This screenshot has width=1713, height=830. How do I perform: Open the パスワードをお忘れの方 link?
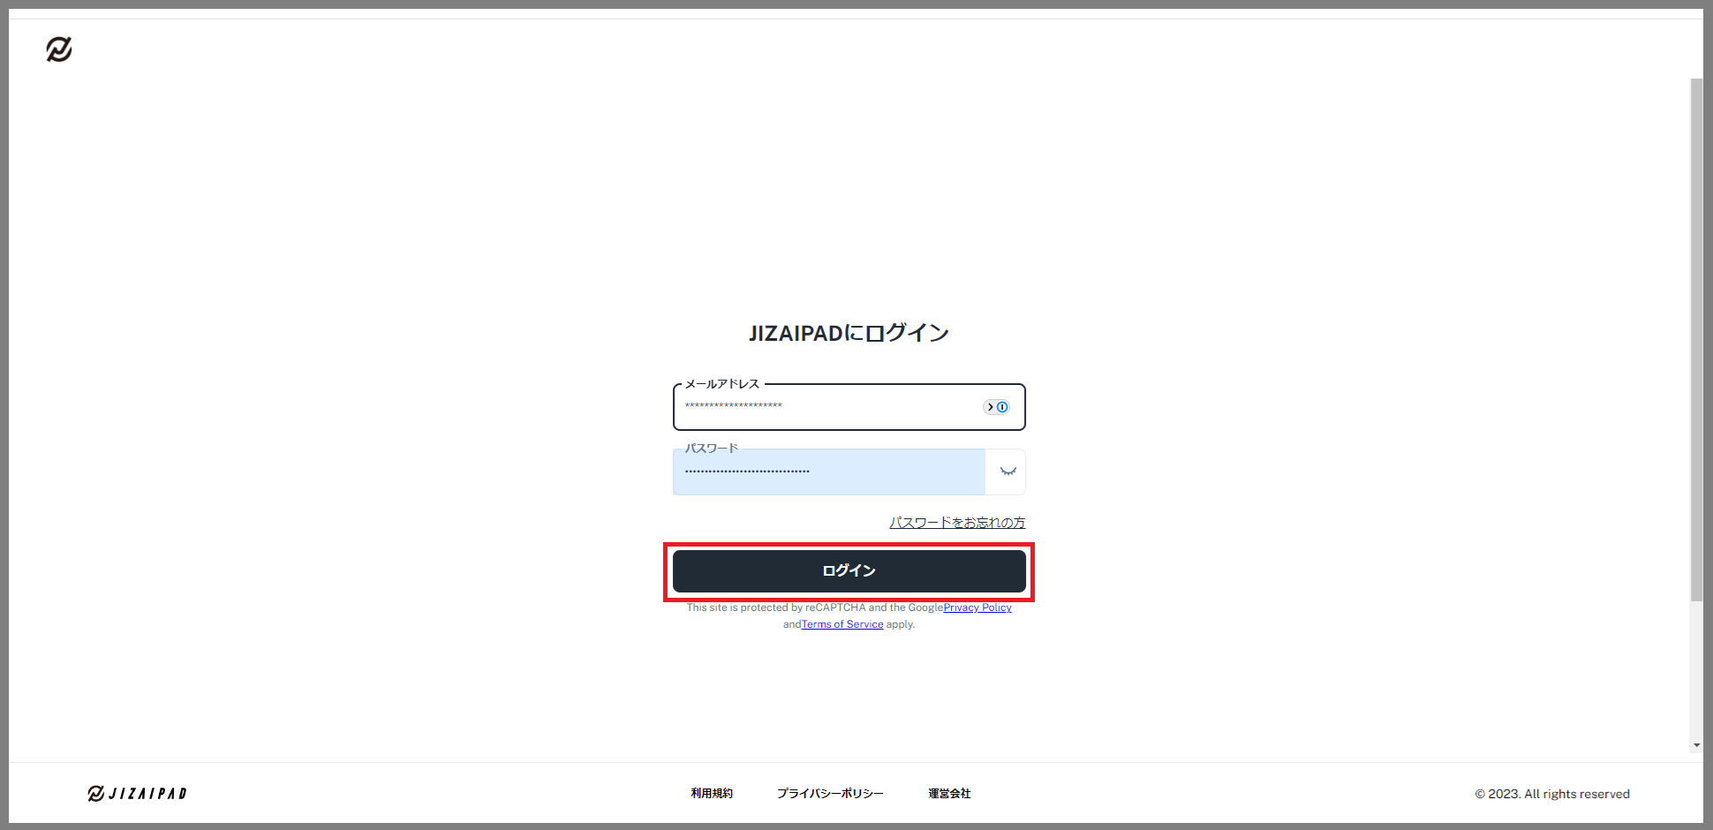tap(957, 523)
